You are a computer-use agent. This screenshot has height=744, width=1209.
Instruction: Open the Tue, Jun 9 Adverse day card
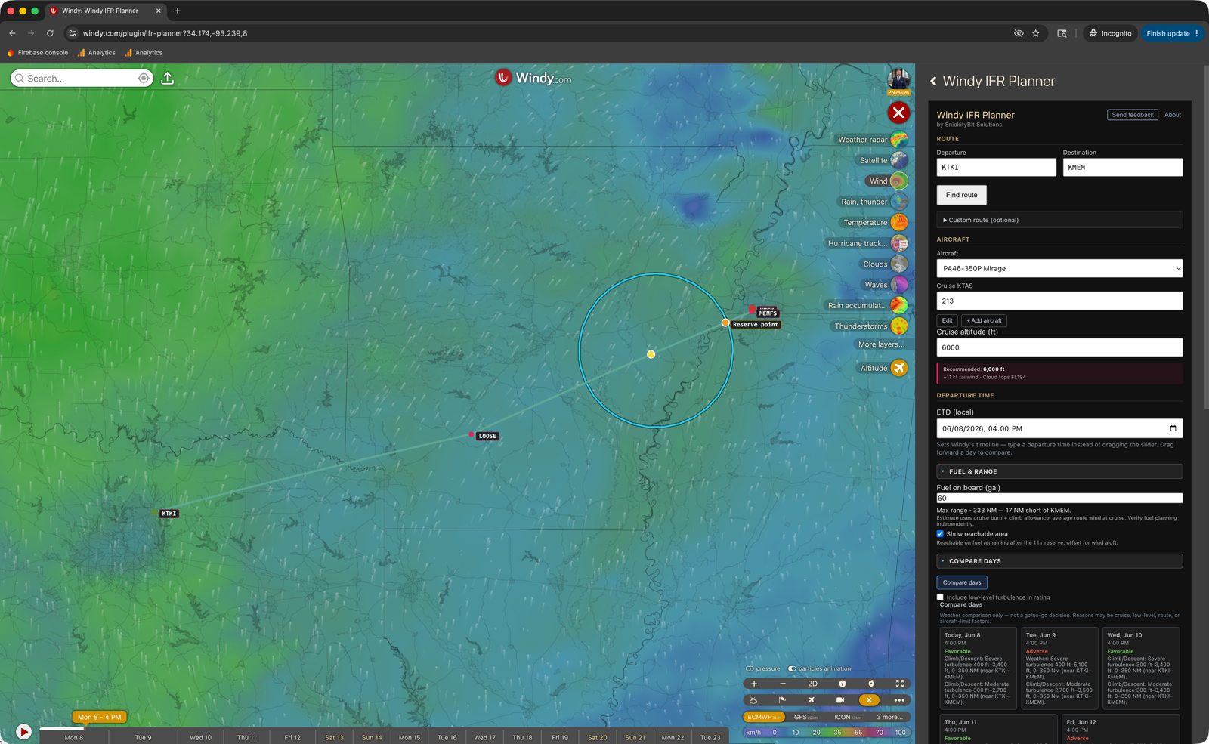[1059, 668]
